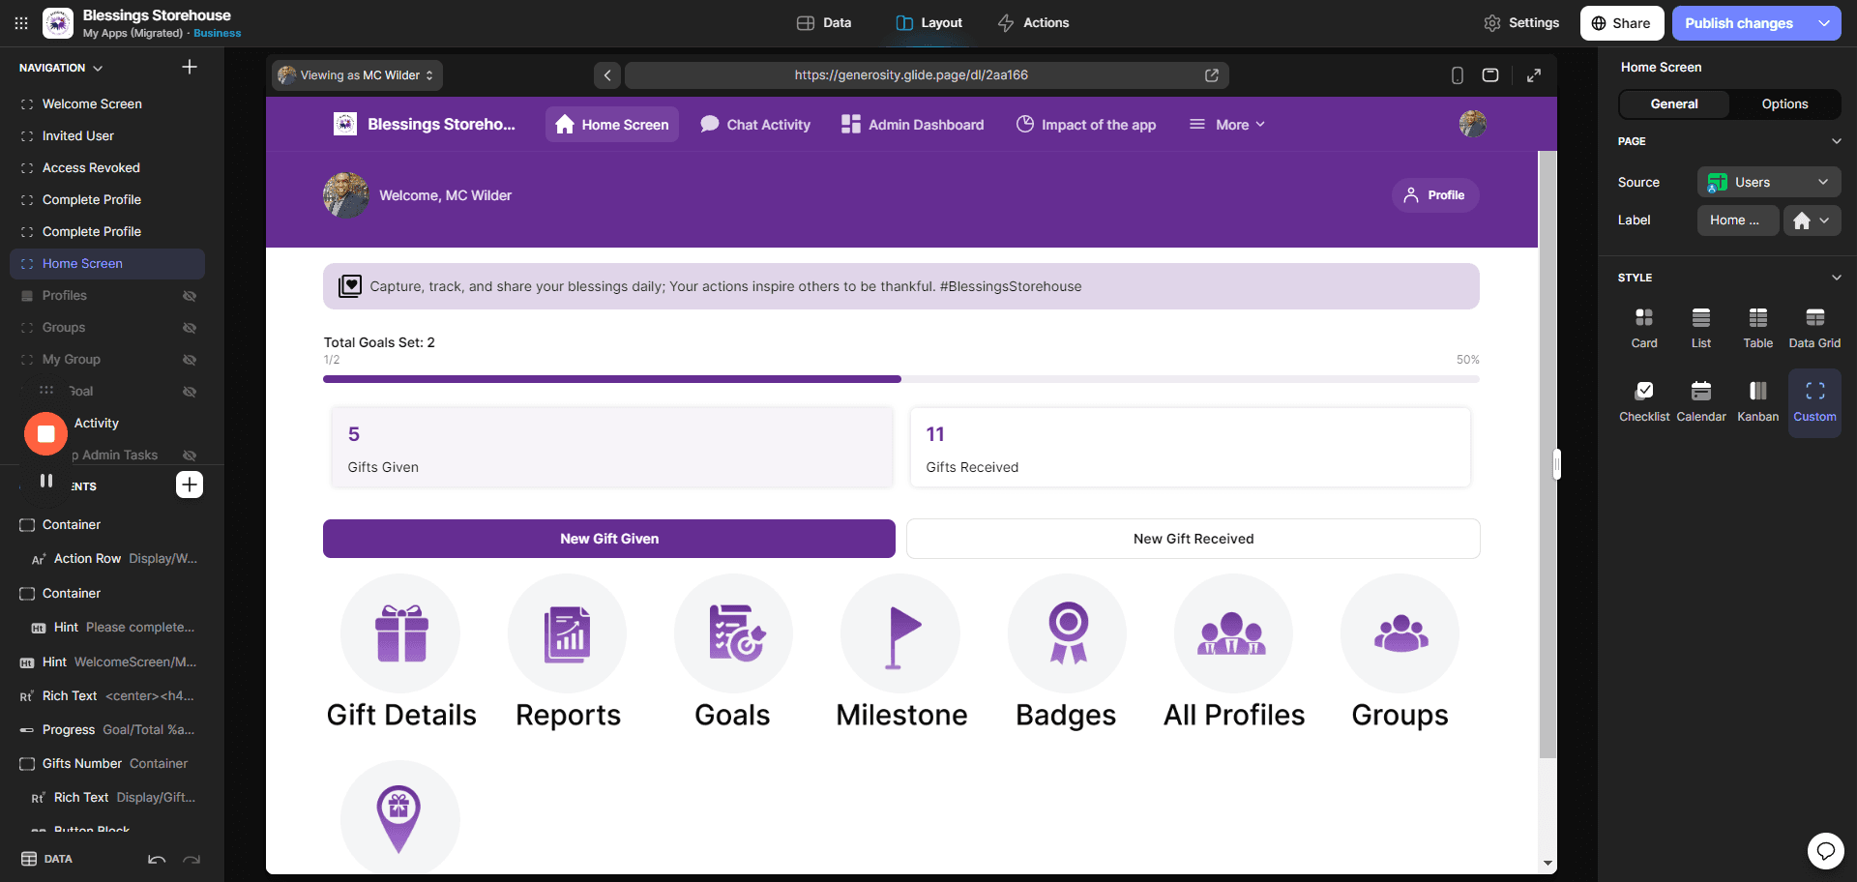1857x882 pixels.
Task: Open Publish changes dropdown arrow
Action: [x=1823, y=23]
